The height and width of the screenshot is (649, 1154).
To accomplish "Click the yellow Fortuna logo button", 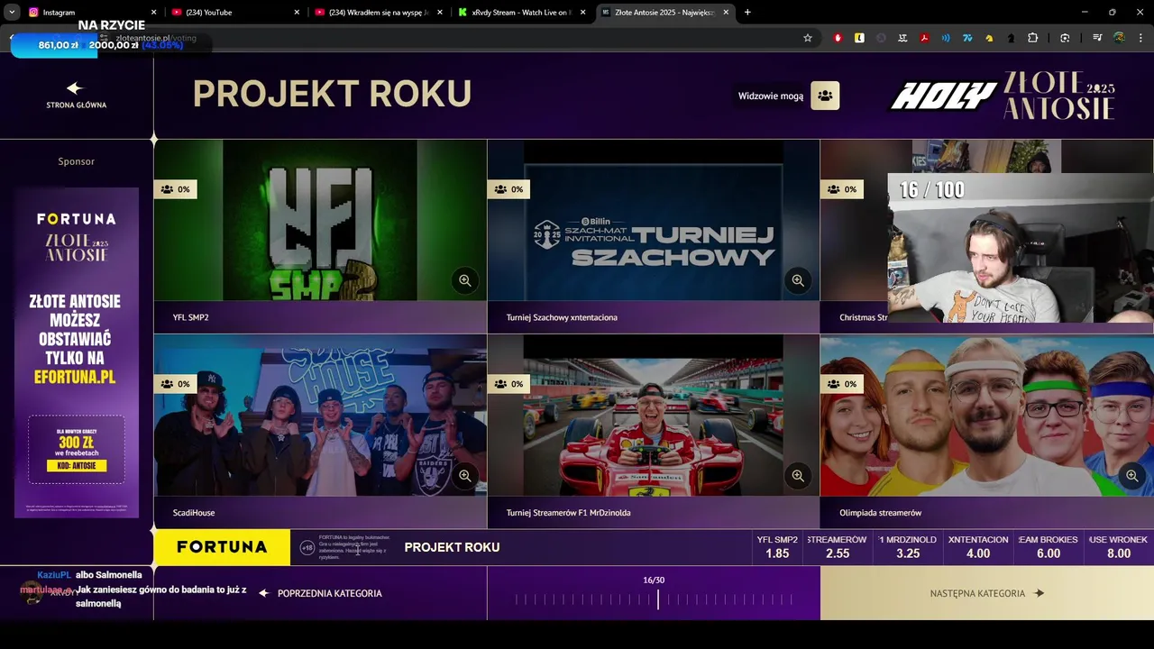I will [222, 547].
